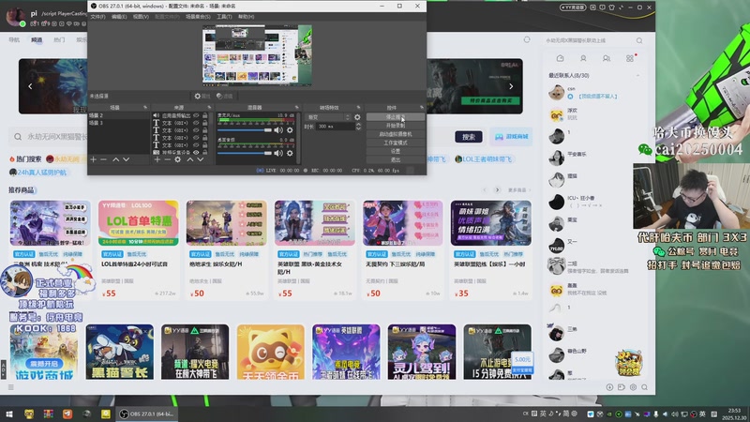The image size is (750, 422).
Task: Add a new scene with the plus icon
Action: (93, 159)
